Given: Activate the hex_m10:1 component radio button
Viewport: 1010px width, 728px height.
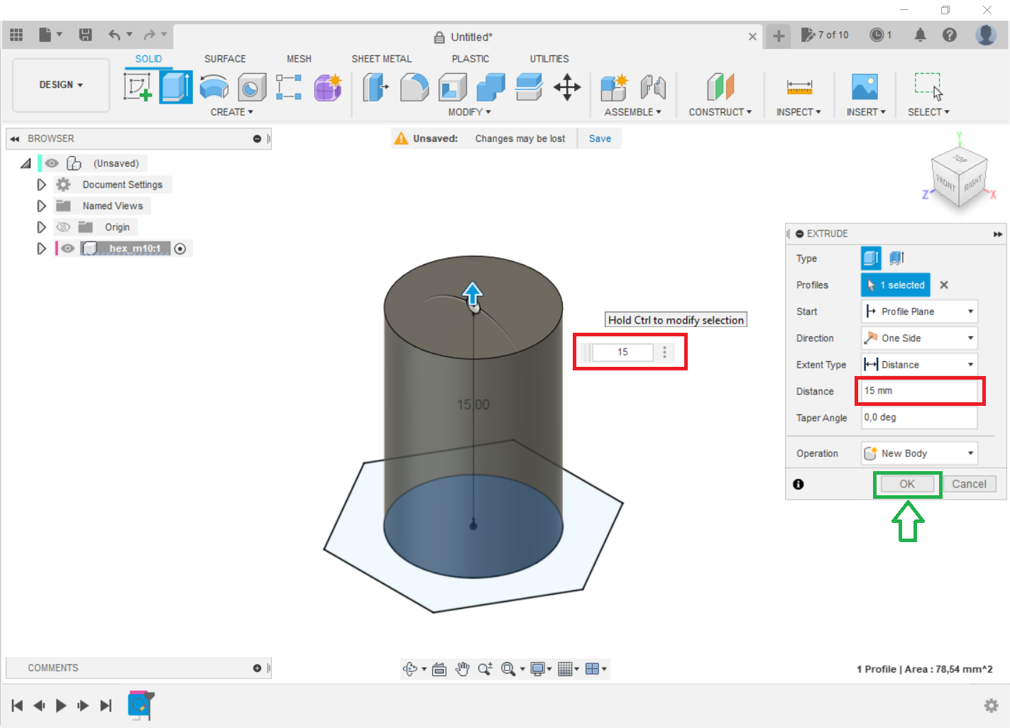Looking at the screenshot, I should coord(180,248).
